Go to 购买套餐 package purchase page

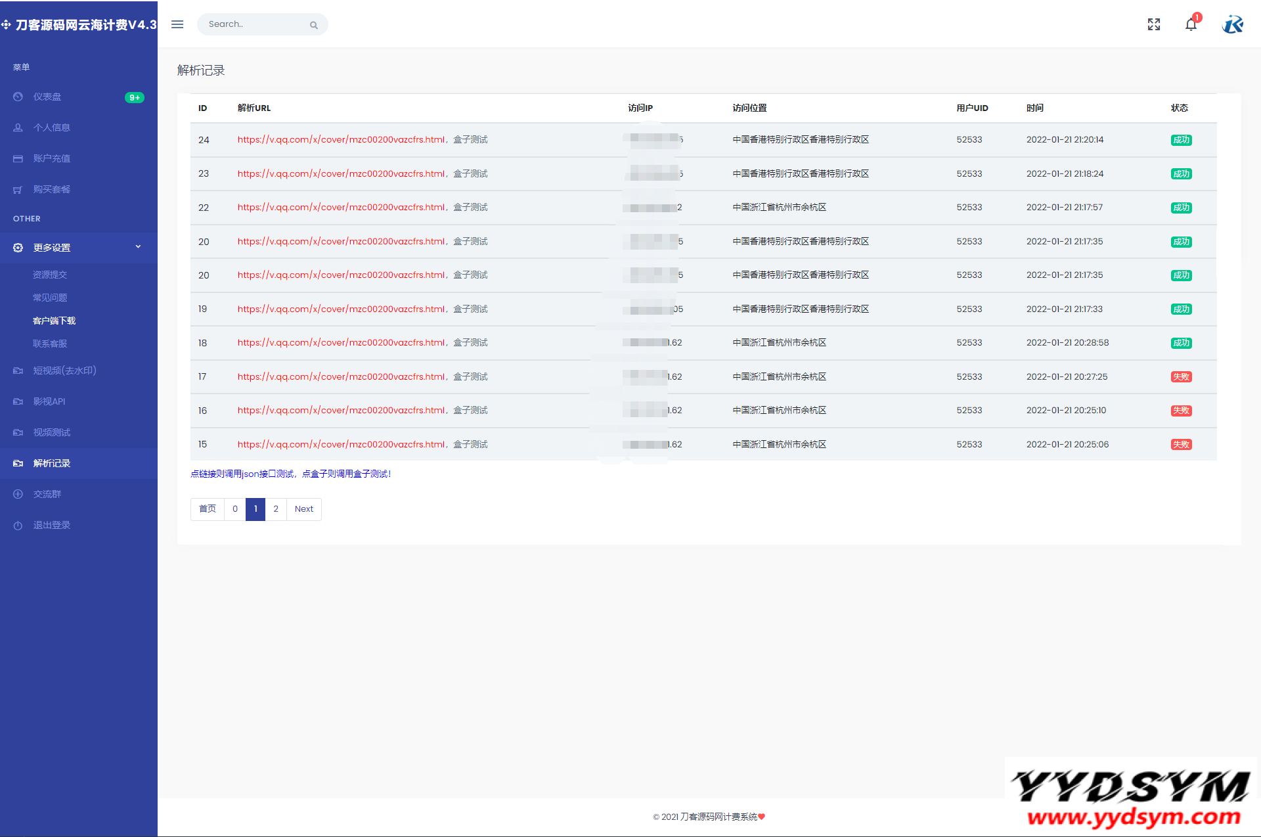53,189
